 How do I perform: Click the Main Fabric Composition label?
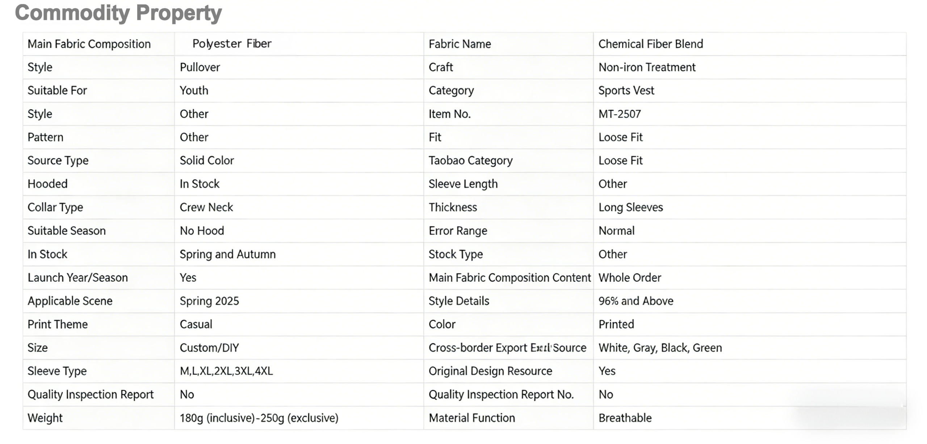(x=89, y=44)
